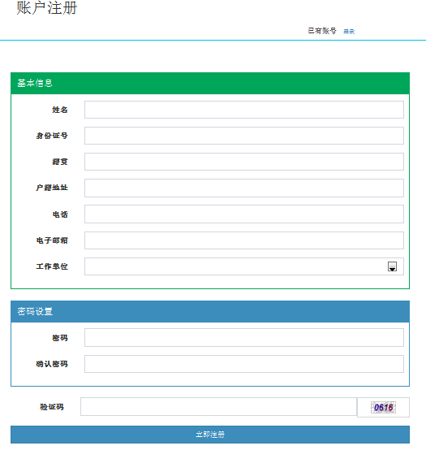Submit with the 立即注册 button
The height and width of the screenshot is (463, 426).
(210, 435)
